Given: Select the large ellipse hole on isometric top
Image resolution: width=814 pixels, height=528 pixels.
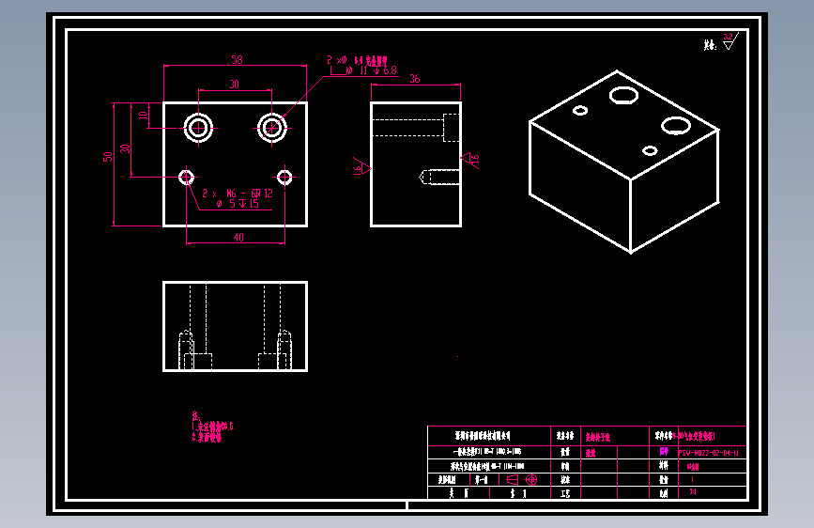Looking at the screenshot, I should click(623, 96).
